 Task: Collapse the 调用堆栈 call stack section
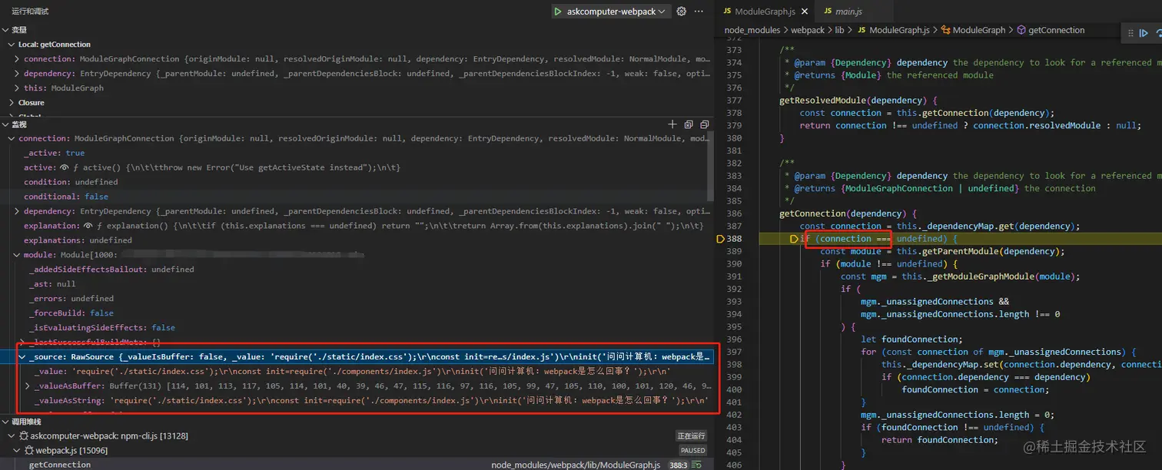[5, 422]
